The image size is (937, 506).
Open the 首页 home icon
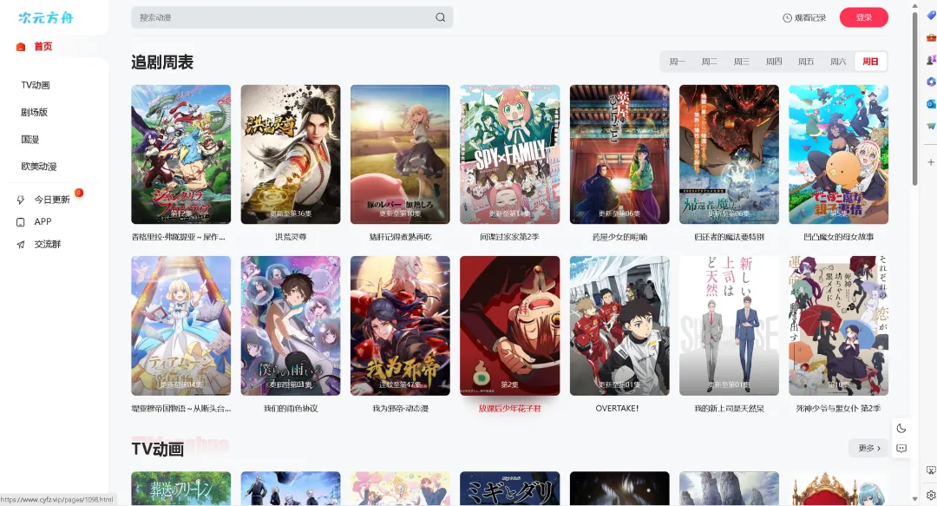pos(20,47)
